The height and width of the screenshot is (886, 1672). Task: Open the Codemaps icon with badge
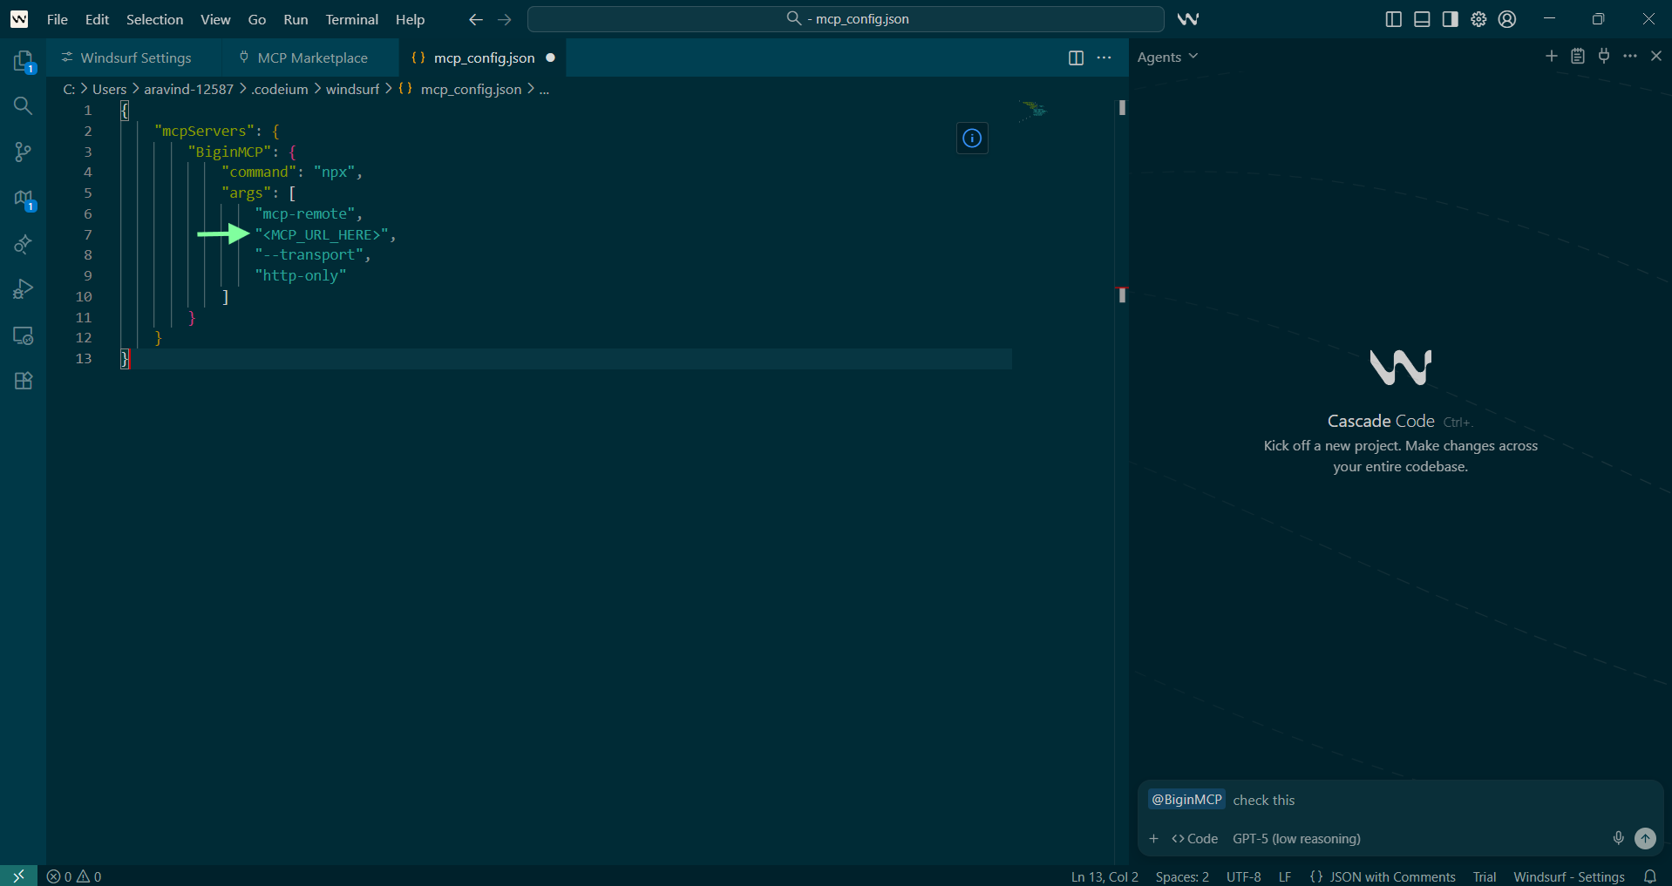click(x=24, y=200)
